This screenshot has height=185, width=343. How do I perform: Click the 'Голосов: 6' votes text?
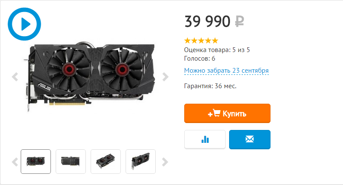(199, 59)
